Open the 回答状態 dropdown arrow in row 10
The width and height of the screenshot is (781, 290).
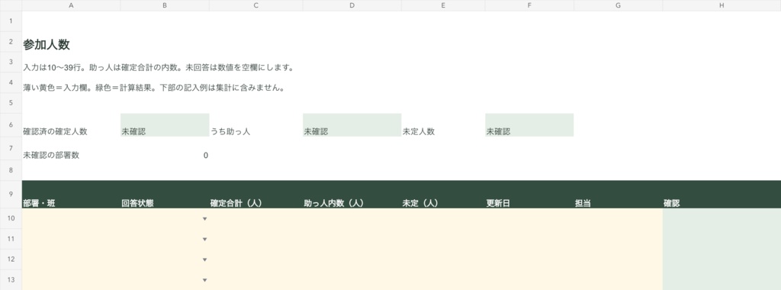click(x=204, y=219)
